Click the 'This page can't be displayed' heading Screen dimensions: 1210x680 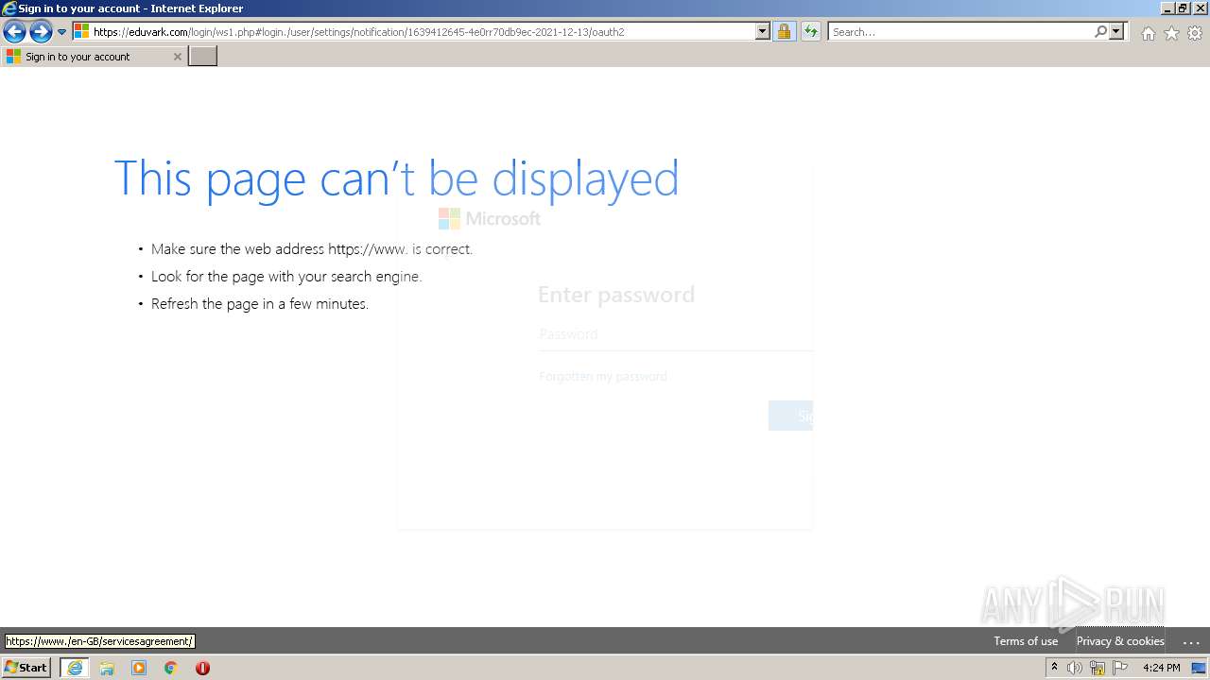pyautogui.click(x=396, y=178)
